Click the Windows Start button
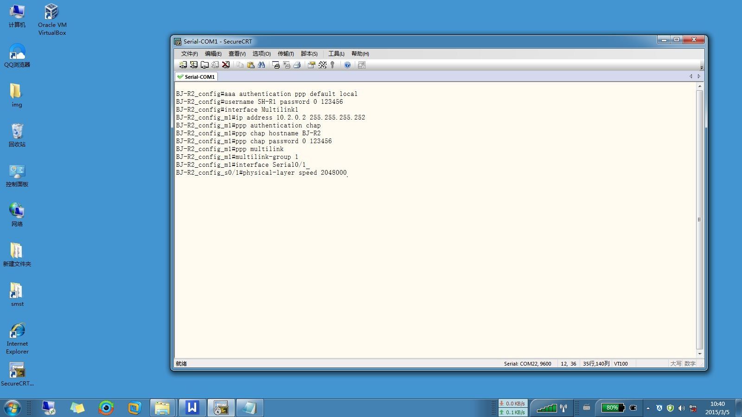Screen dimensions: 742x417 coord(12,408)
